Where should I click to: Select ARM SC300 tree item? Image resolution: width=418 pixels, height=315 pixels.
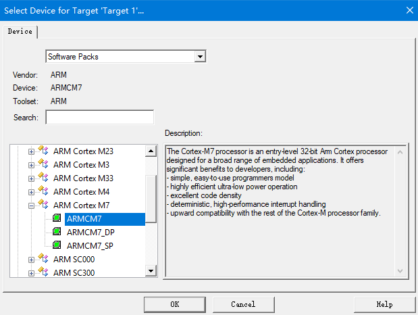click(x=74, y=273)
